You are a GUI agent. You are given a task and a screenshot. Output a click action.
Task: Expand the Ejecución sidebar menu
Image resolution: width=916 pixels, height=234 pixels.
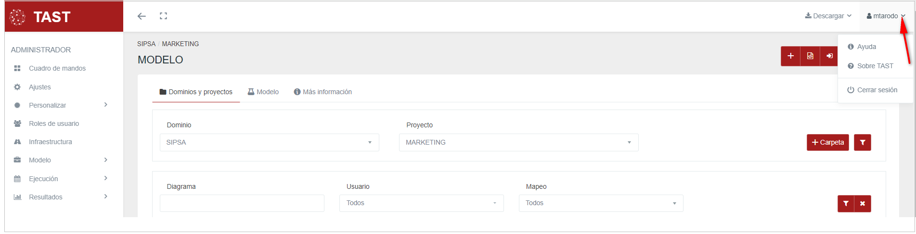tap(60, 179)
